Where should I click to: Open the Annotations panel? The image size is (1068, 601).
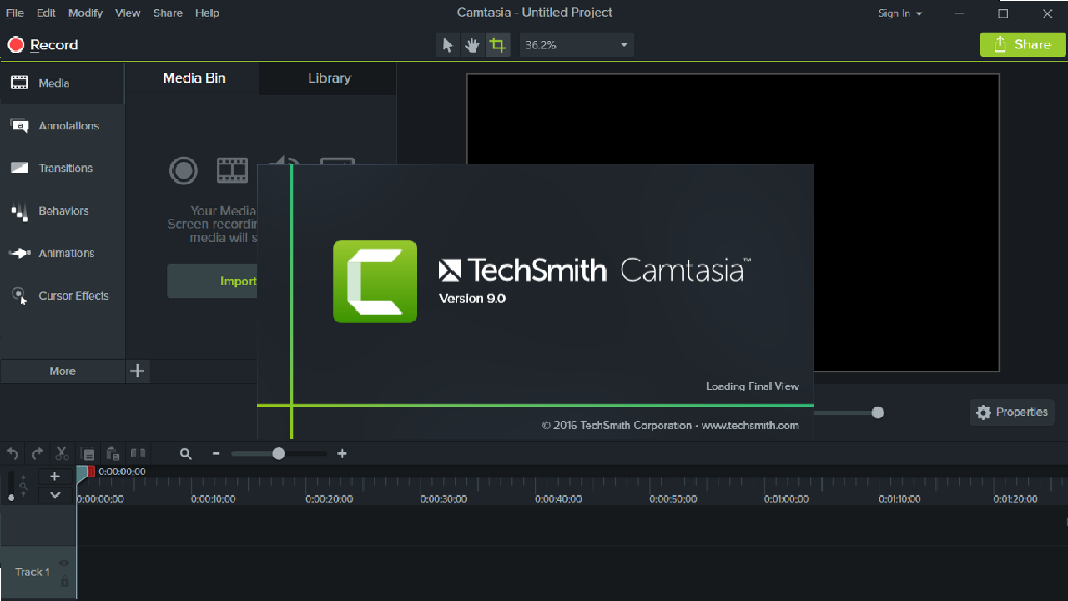pyautogui.click(x=63, y=125)
